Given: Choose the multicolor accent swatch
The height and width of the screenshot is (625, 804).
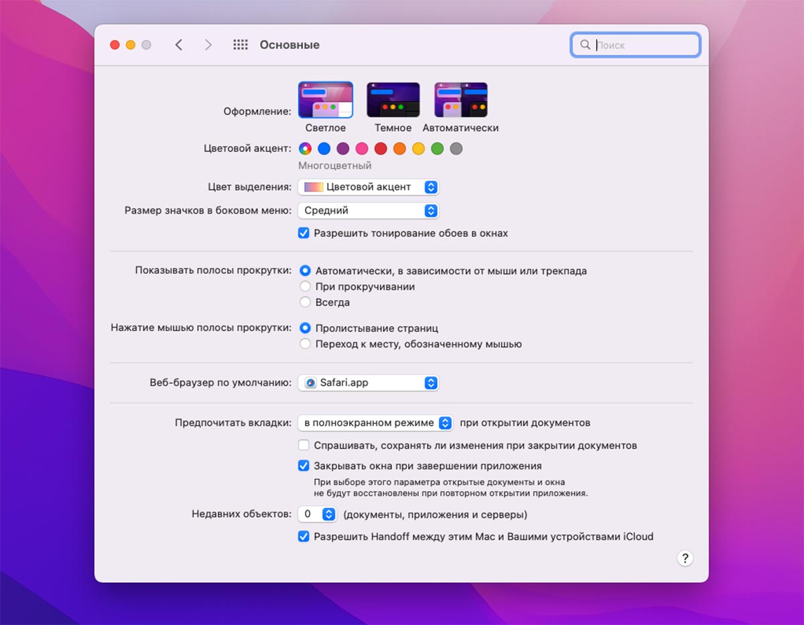Looking at the screenshot, I should [305, 149].
